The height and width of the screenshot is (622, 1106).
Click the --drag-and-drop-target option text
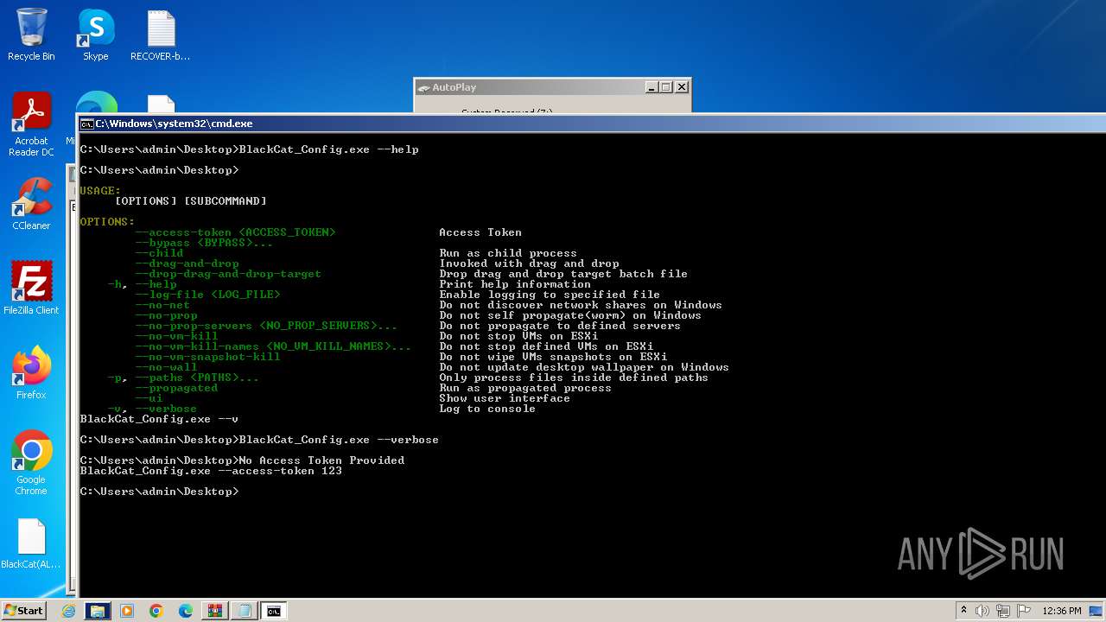coord(228,274)
